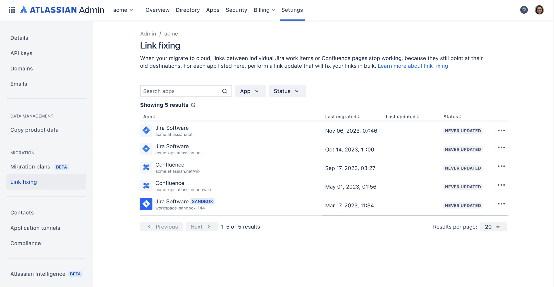Click the acme breadcrumb link
This screenshot has width=554, height=287.
coord(171,34)
